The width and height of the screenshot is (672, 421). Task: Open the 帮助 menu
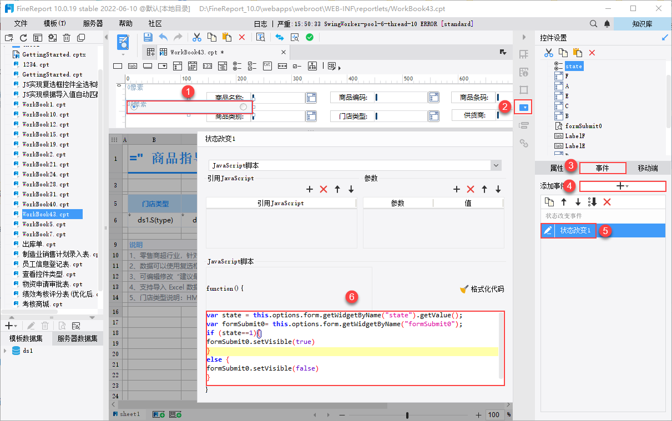pos(126,24)
